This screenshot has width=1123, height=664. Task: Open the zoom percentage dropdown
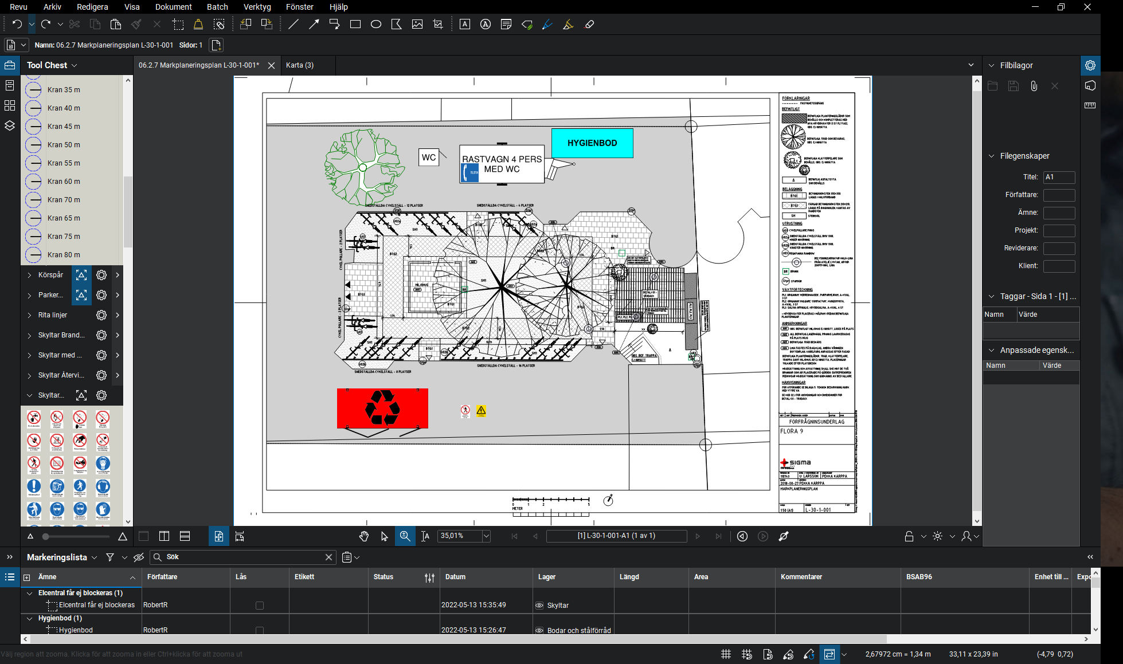486,536
